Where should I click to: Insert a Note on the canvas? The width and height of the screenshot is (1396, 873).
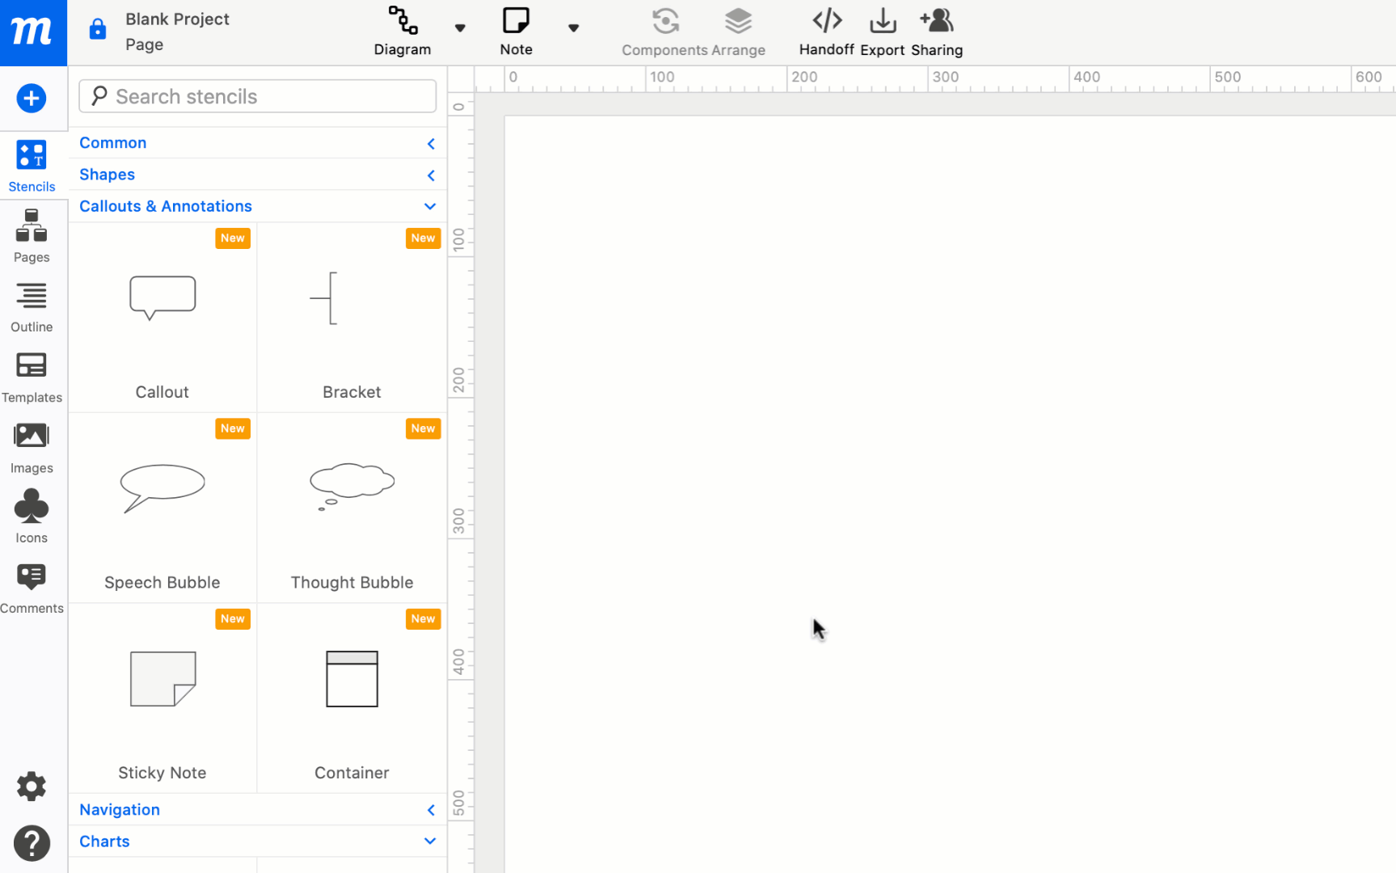click(516, 31)
